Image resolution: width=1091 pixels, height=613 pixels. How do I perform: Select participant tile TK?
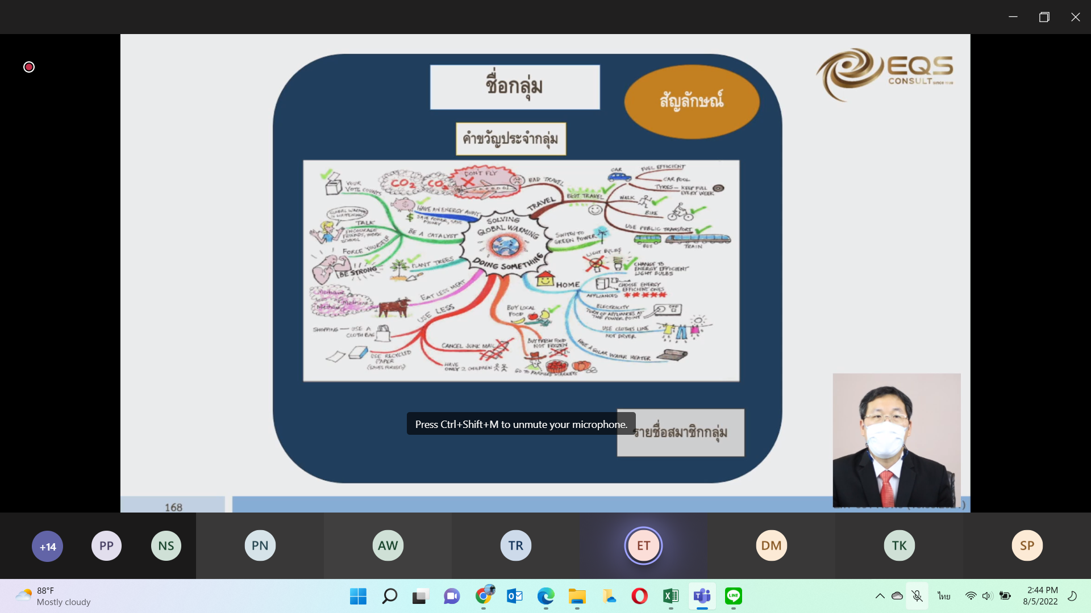899,545
